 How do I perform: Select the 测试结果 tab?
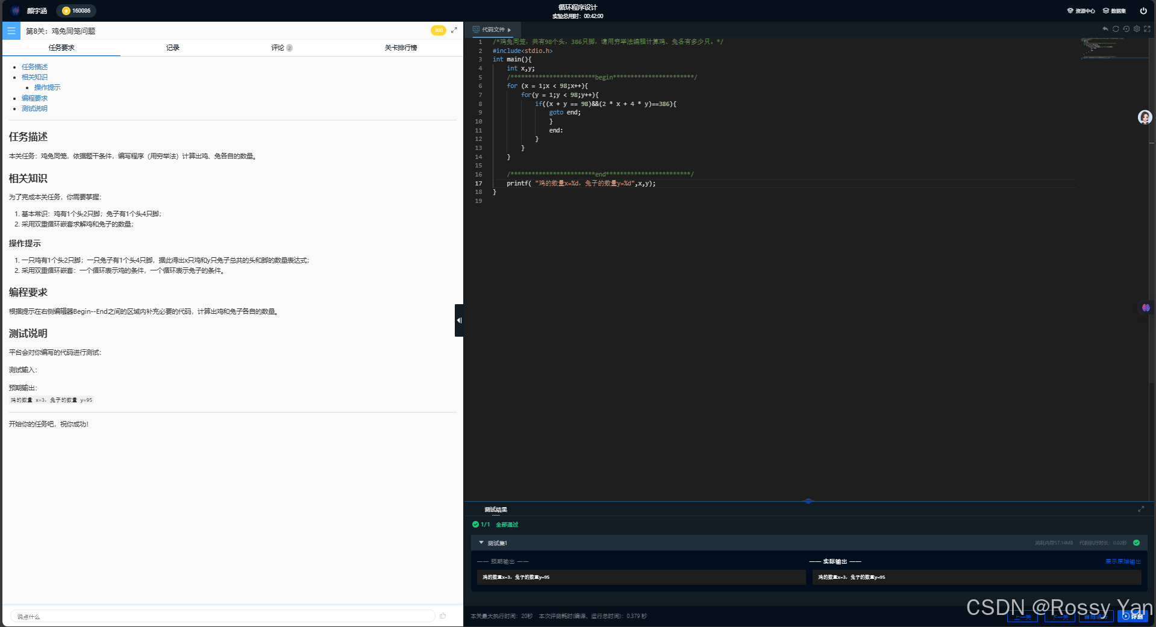point(496,510)
